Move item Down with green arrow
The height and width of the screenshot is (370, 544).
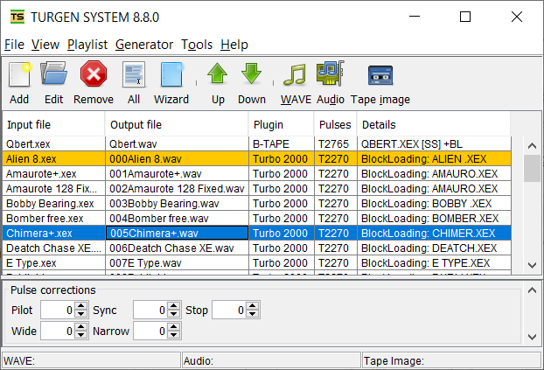pyautogui.click(x=252, y=73)
